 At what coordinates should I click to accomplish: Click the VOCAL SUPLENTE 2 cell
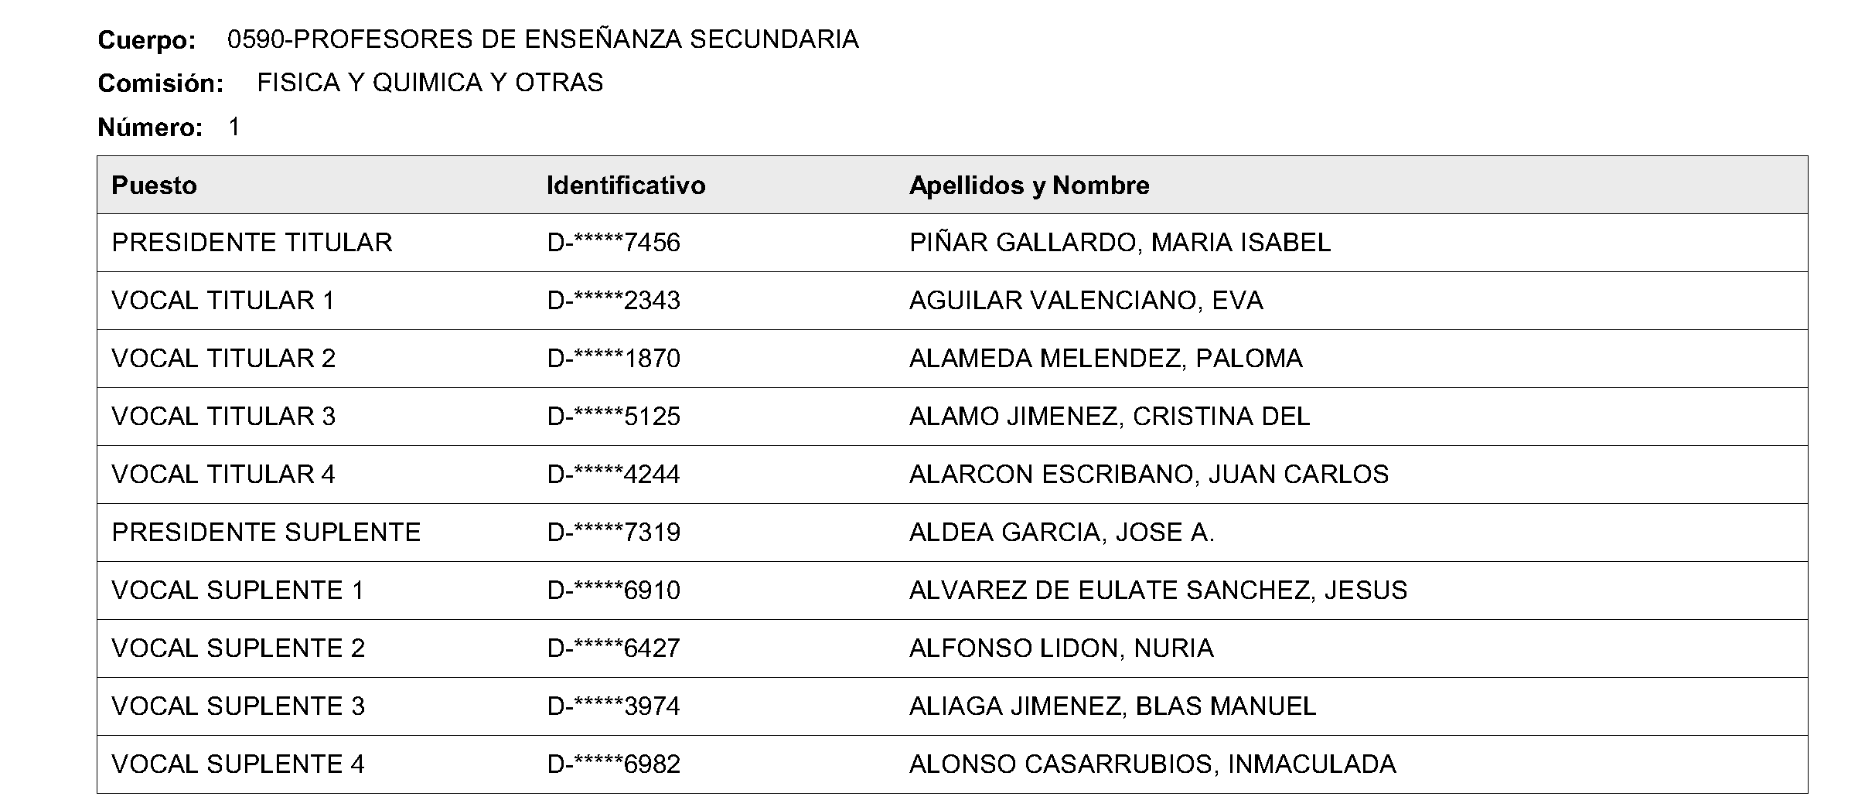pos(238,648)
